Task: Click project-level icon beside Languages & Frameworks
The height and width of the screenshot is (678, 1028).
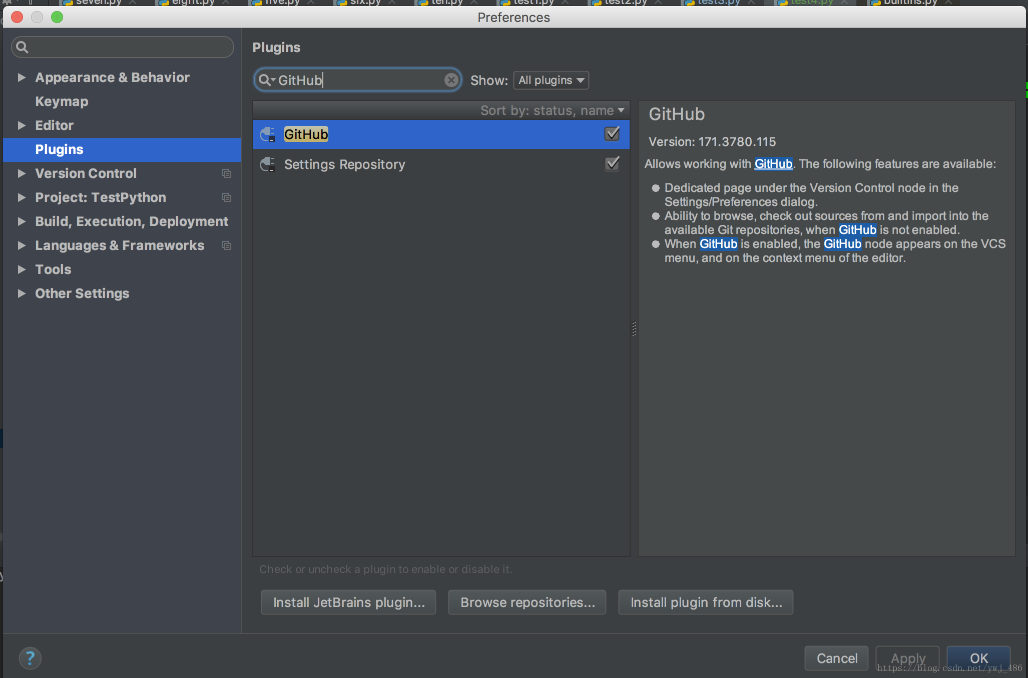Action: 227,245
